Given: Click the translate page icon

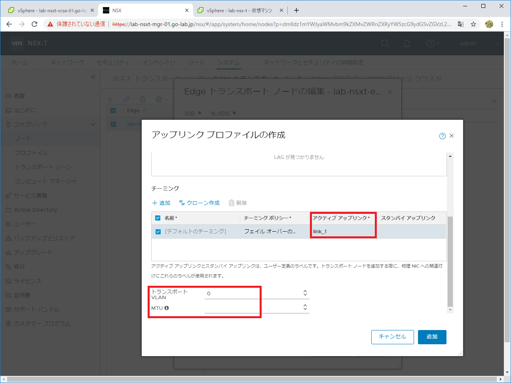Looking at the screenshot, I should pyautogui.click(x=461, y=24).
